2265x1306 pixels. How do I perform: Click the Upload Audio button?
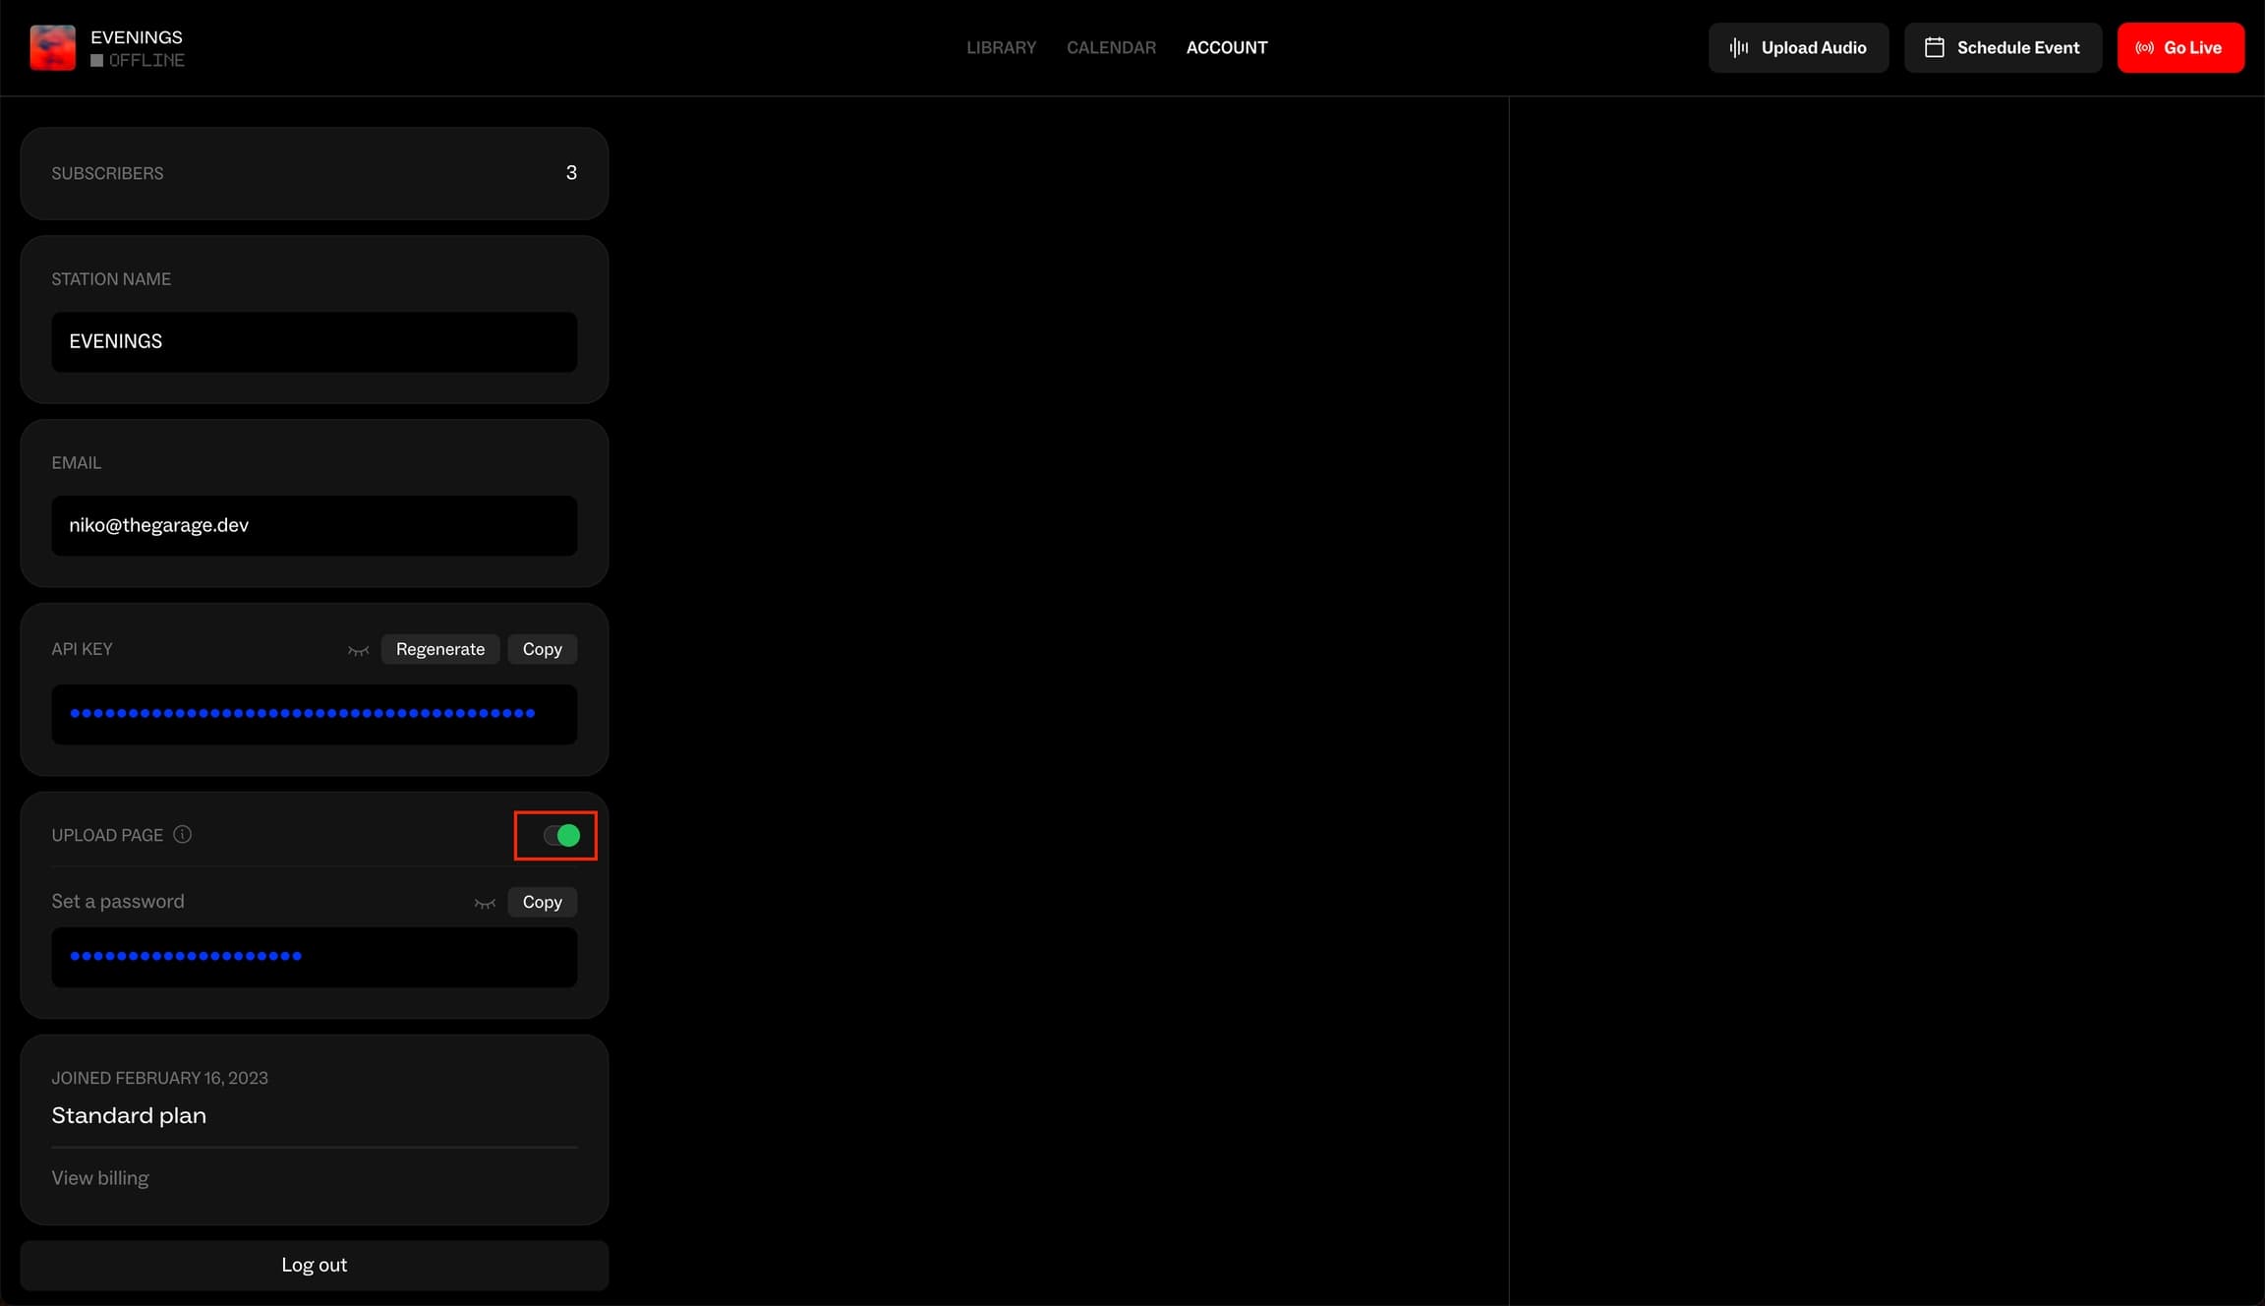(1798, 47)
